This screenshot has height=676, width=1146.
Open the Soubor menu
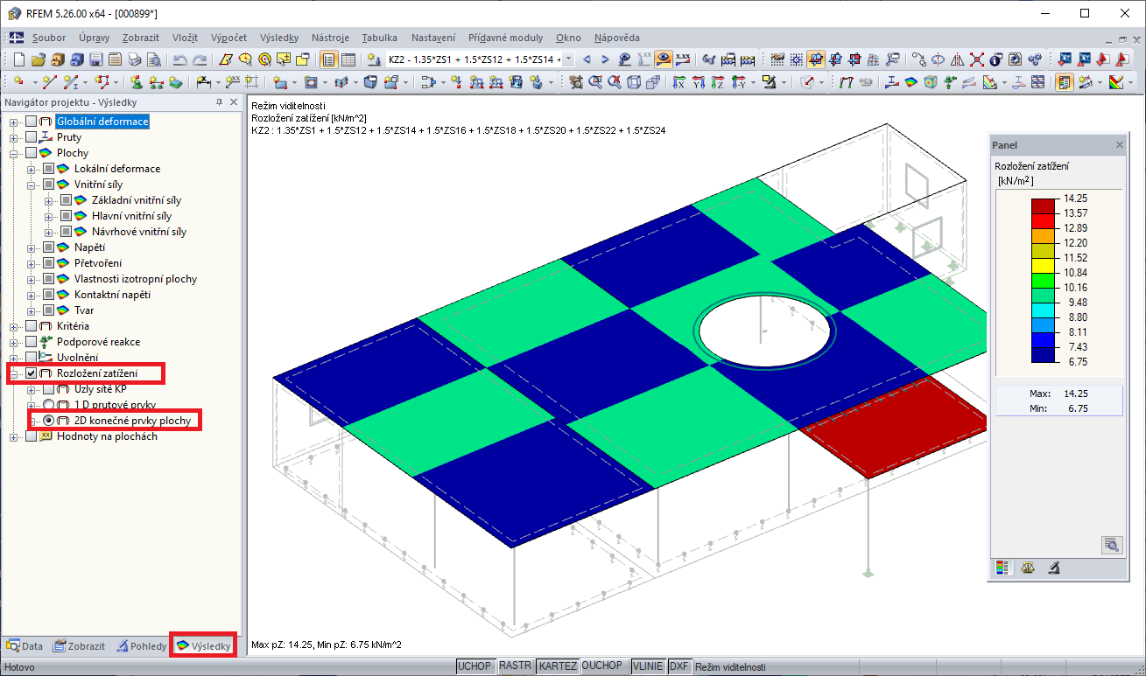tap(49, 38)
